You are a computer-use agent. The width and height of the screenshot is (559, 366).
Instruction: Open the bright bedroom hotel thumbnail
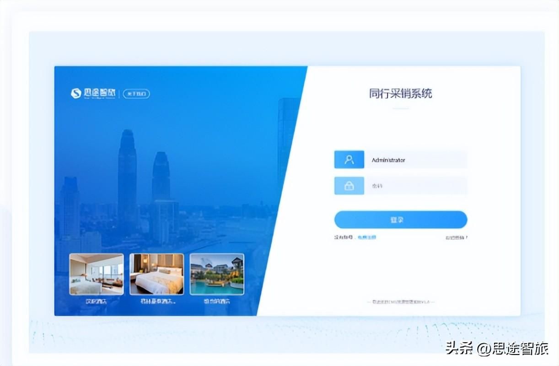click(x=97, y=274)
